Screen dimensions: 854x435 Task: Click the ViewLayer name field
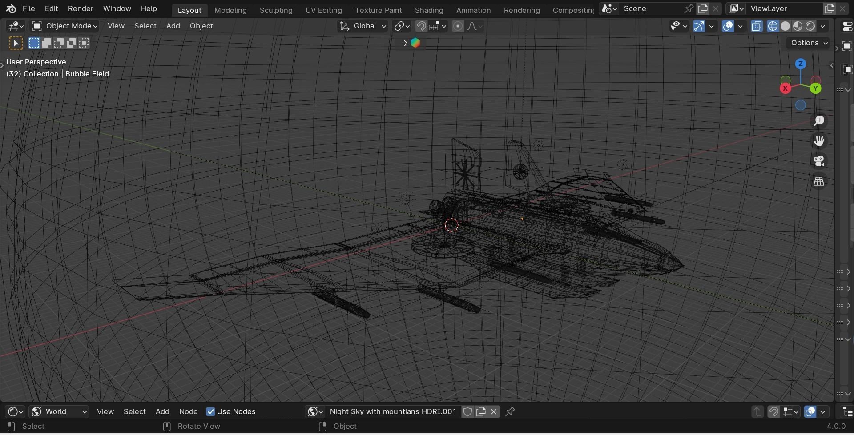point(784,8)
